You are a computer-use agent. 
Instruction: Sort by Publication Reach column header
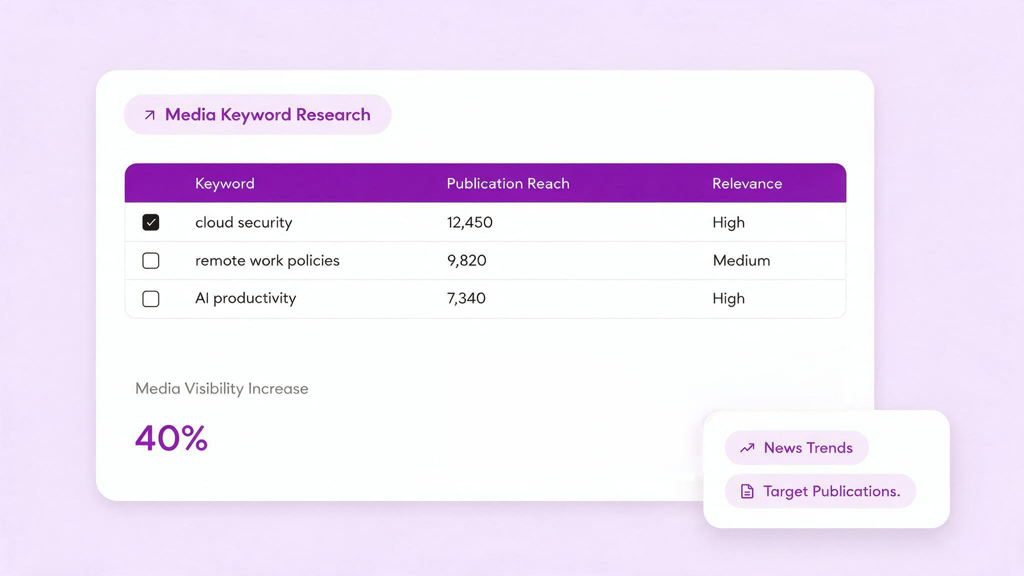508,184
